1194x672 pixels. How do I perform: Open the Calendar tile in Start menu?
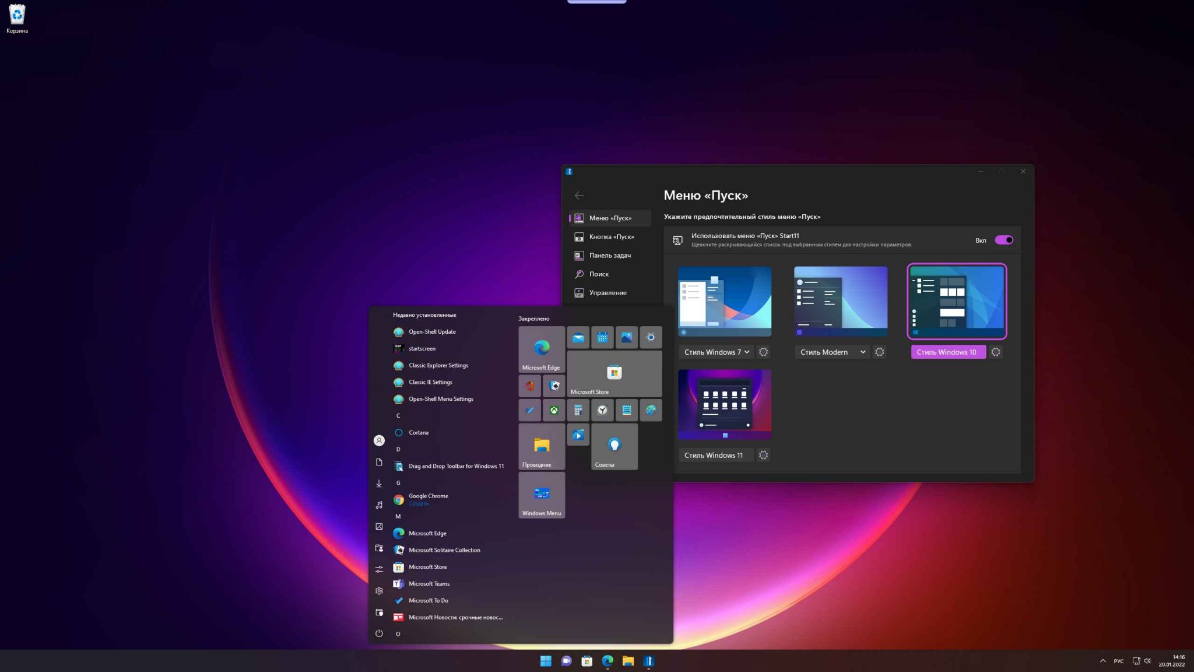[602, 337]
